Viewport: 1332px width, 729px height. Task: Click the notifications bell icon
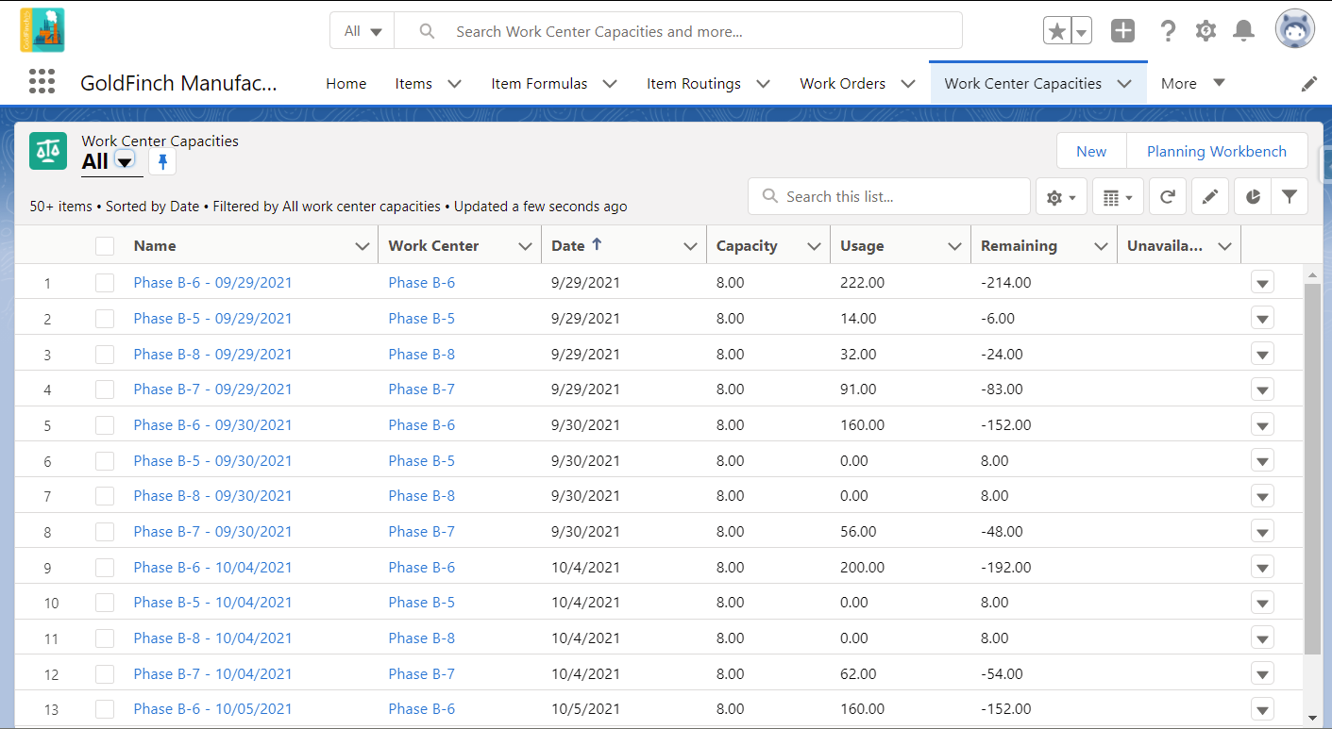click(x=1244, y=31)
